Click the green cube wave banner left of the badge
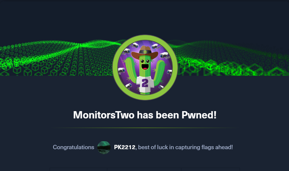Viewport: 289px width, 171px height. (56, 58)
